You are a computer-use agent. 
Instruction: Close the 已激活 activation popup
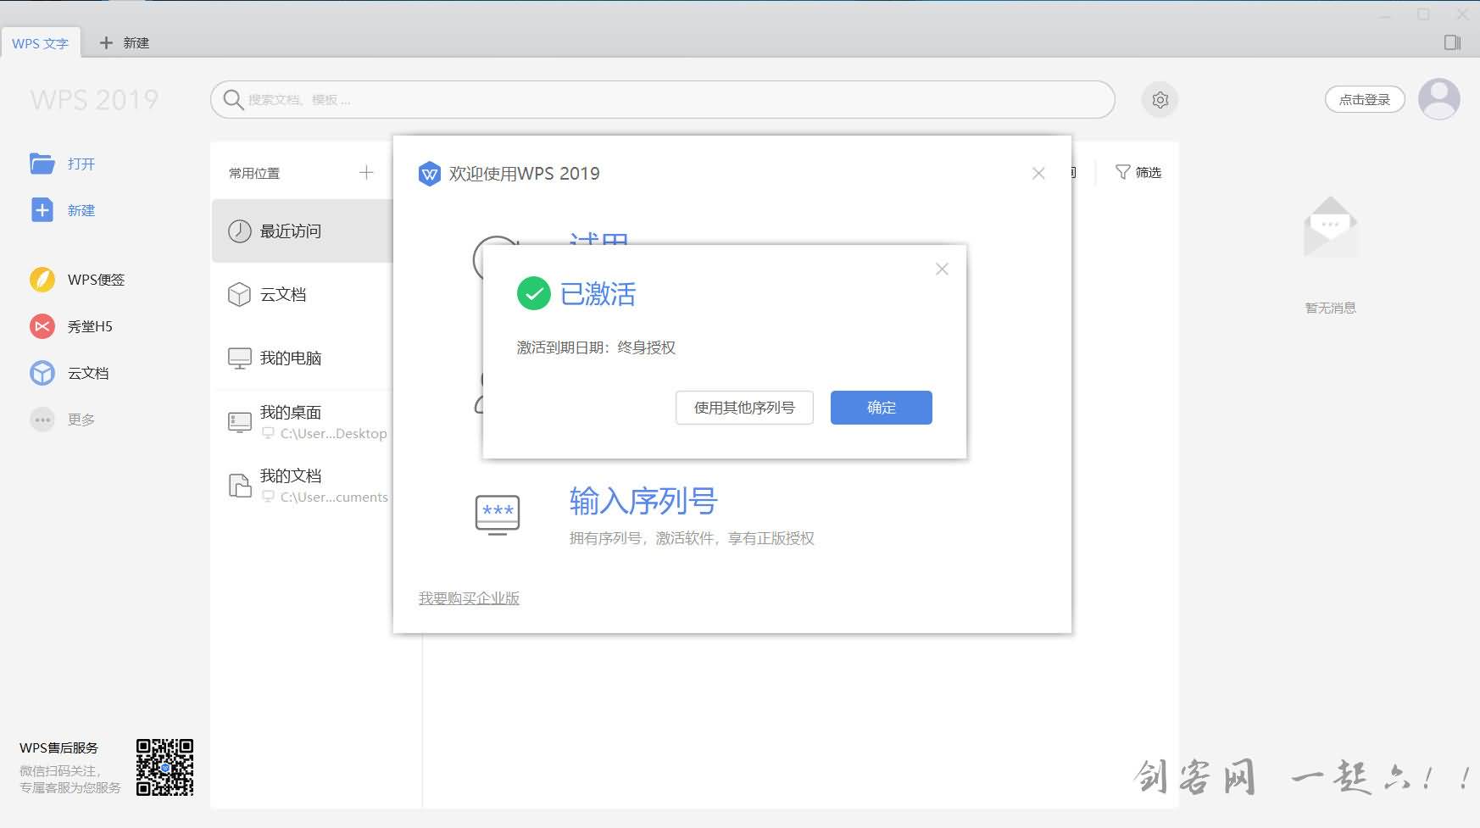point(942,269)
